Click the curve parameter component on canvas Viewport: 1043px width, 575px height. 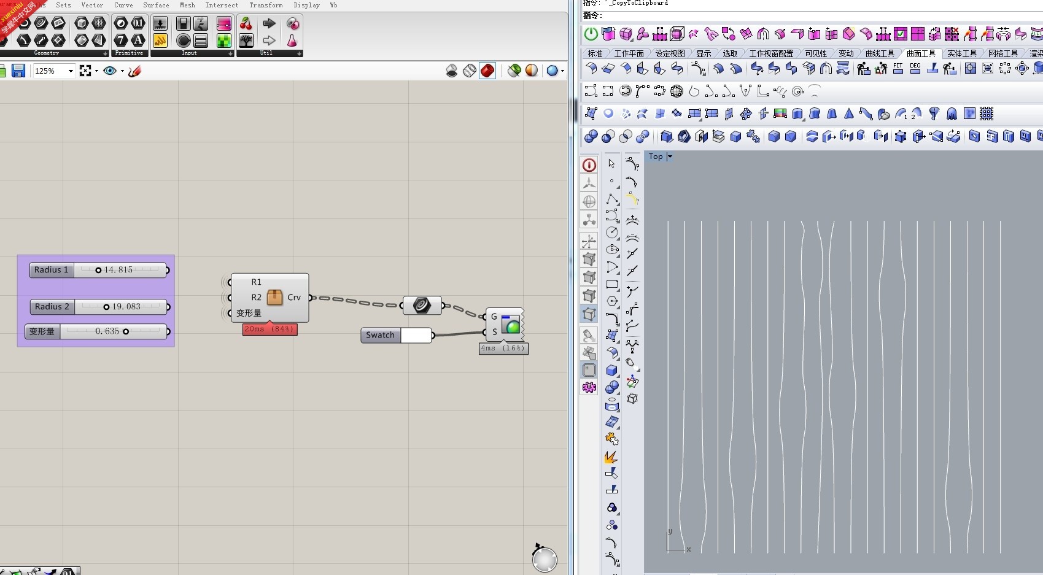[422, 305]
